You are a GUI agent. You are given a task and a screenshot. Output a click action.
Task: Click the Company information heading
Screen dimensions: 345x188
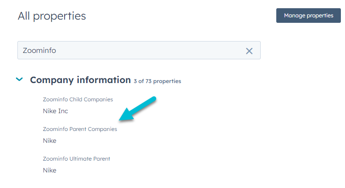[80, 80]
